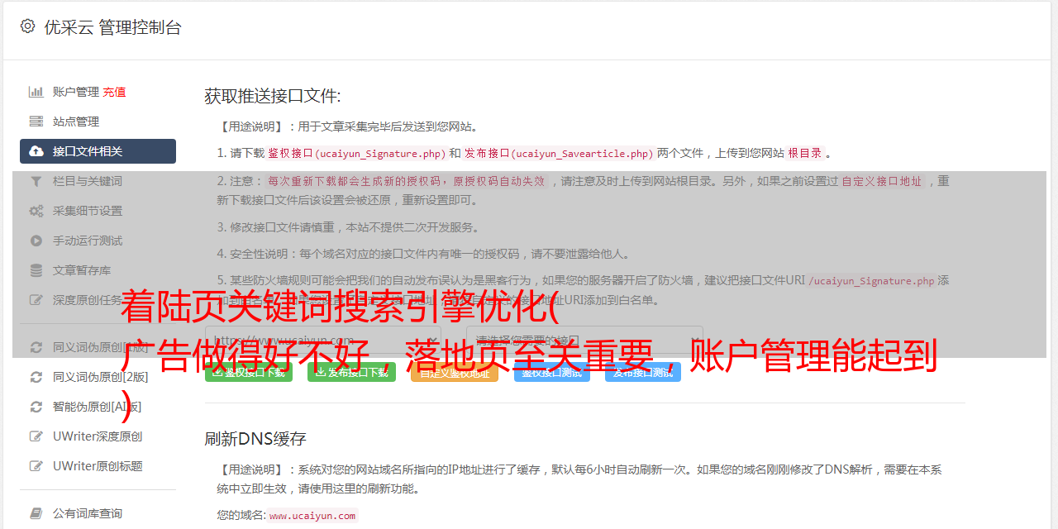This screenshot has height=529, width=1058.
Task: Click the refresh icon for 同义词伪原创[2版]
Action: (36, 377)
